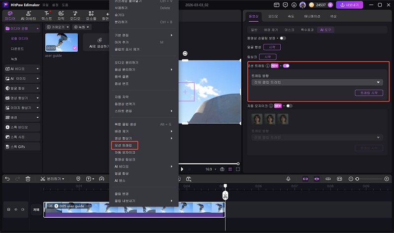Open 배경 제거 submenu in context menu
The width and height of the screenshot is (394, 233).
144,131
